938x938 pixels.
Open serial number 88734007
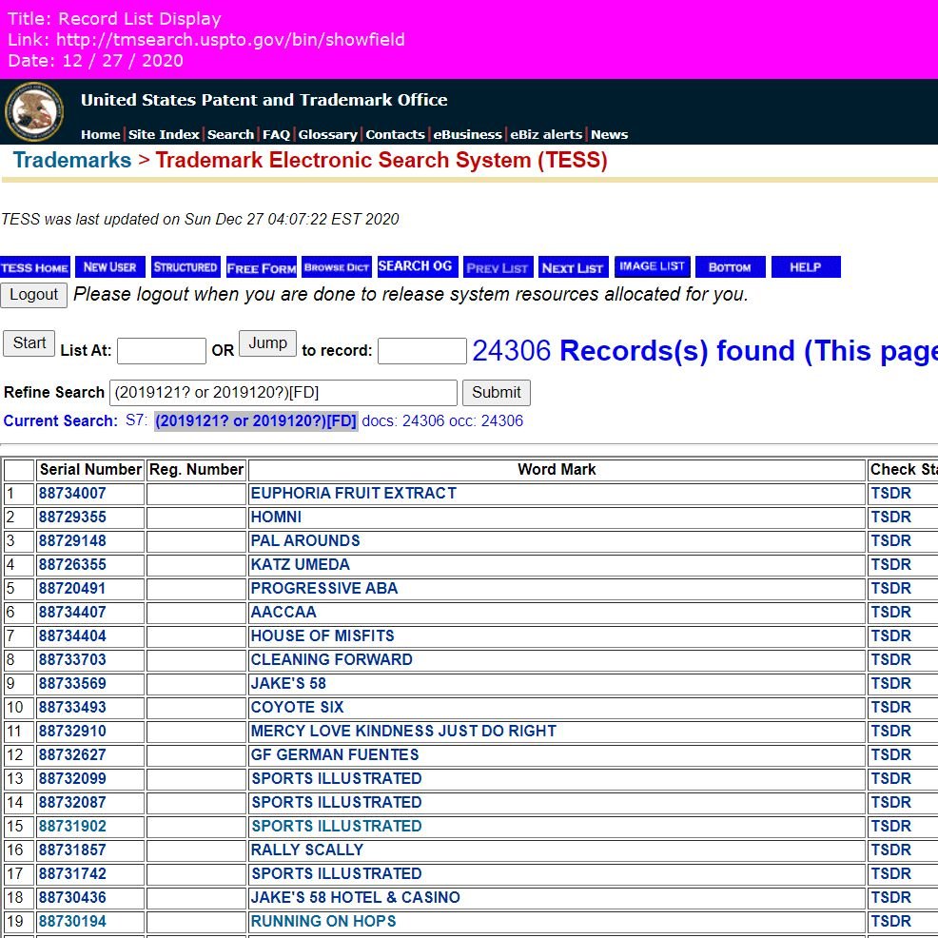click(72, 494)
